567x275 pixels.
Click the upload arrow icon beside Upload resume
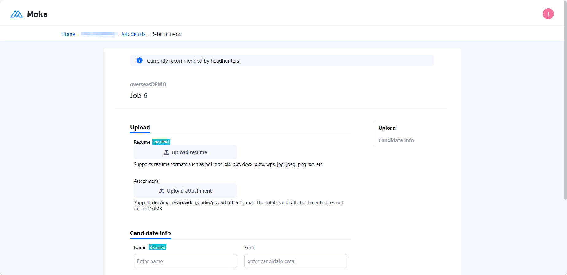pos(167,152)
